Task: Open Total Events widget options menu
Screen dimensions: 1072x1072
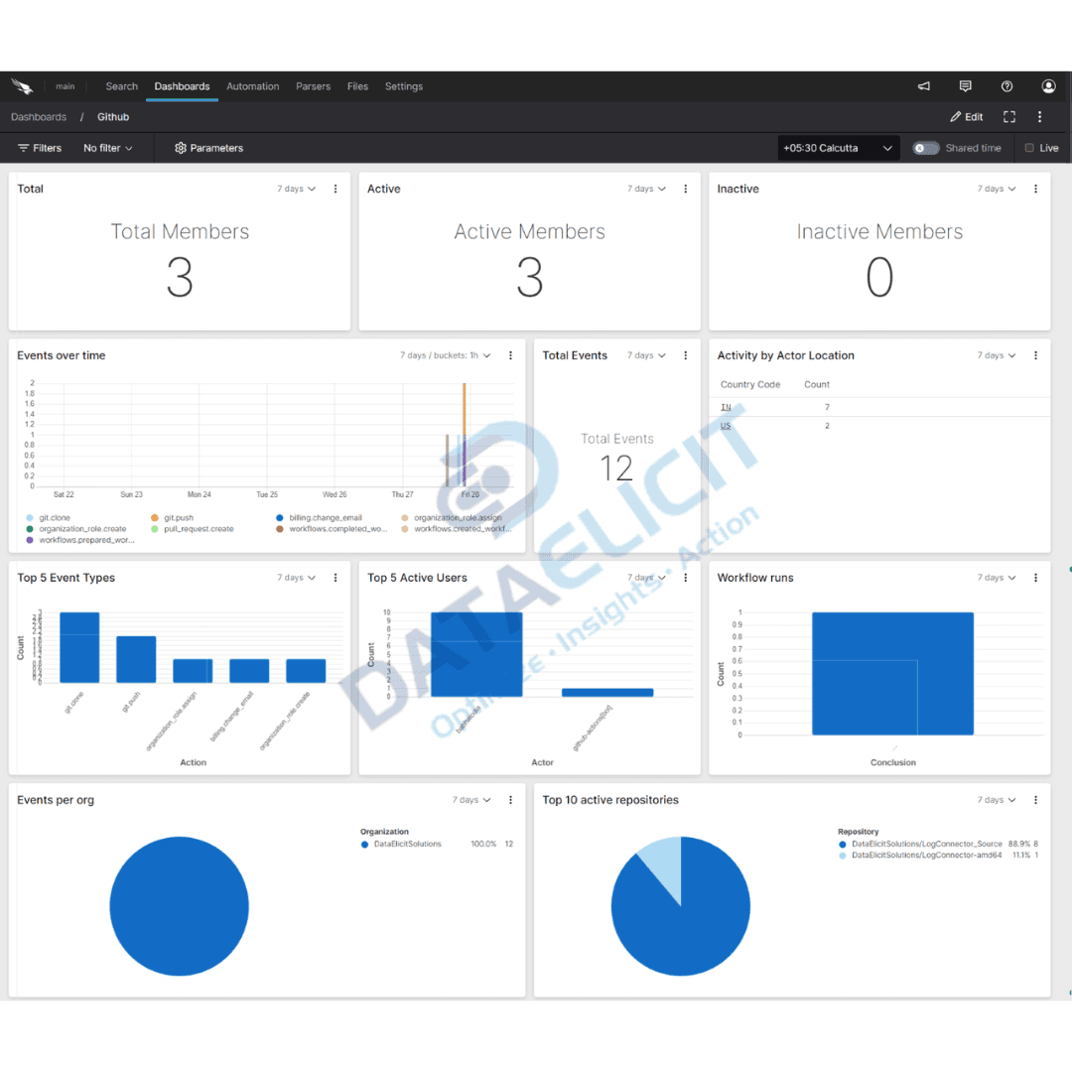Action: point(686,355)
